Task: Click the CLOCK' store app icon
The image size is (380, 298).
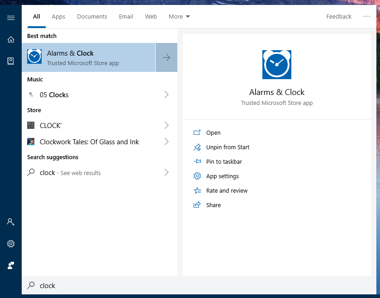Action: tap(31, 125)
